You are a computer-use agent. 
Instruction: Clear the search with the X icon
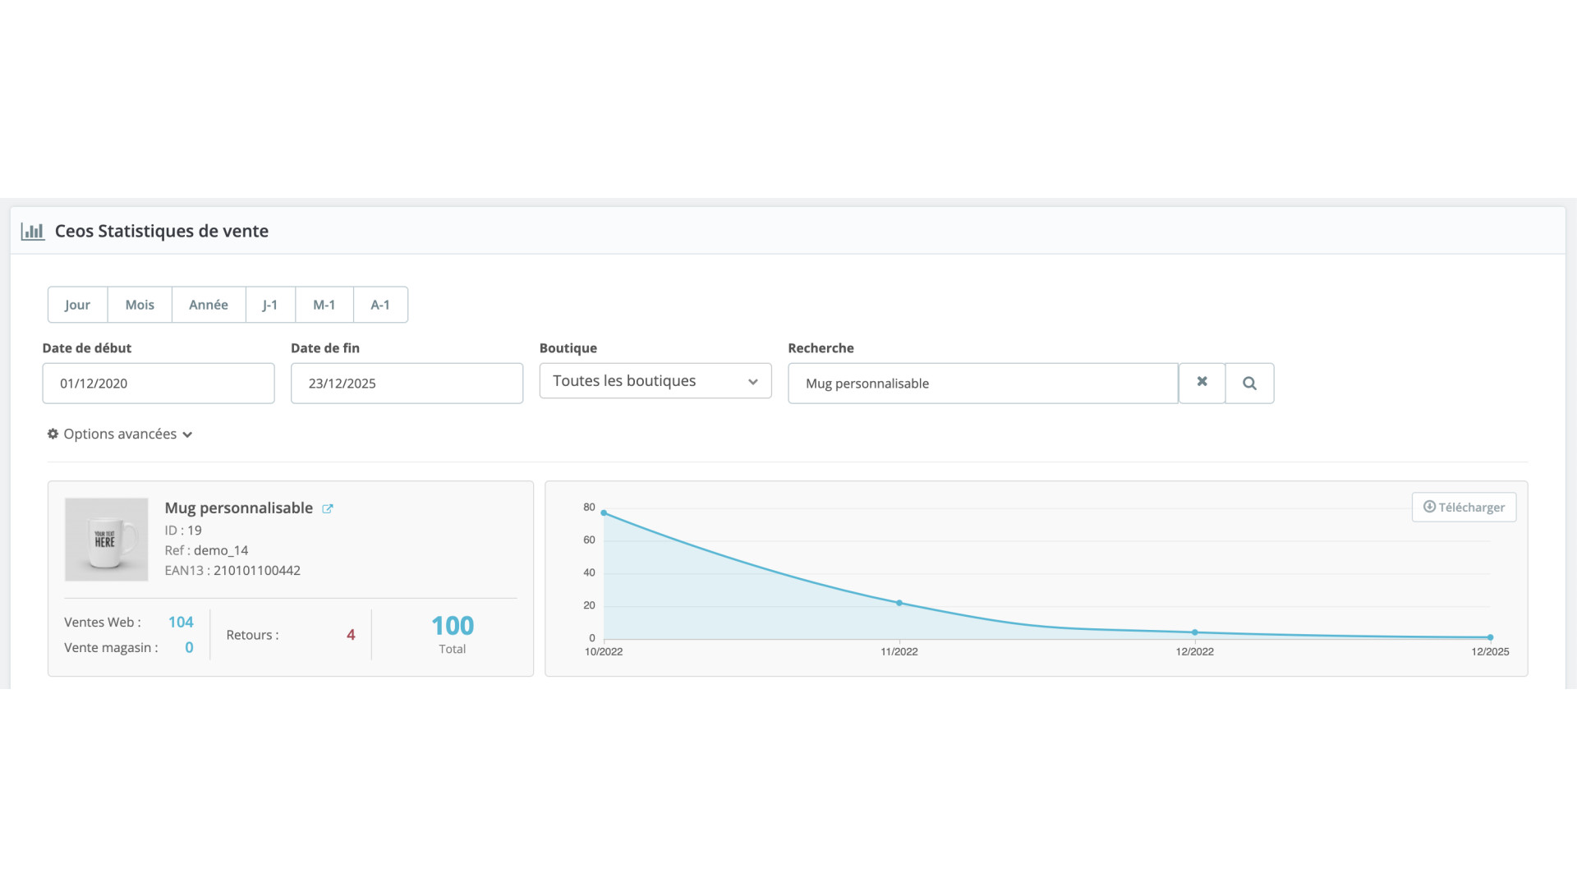(1202, 381)
